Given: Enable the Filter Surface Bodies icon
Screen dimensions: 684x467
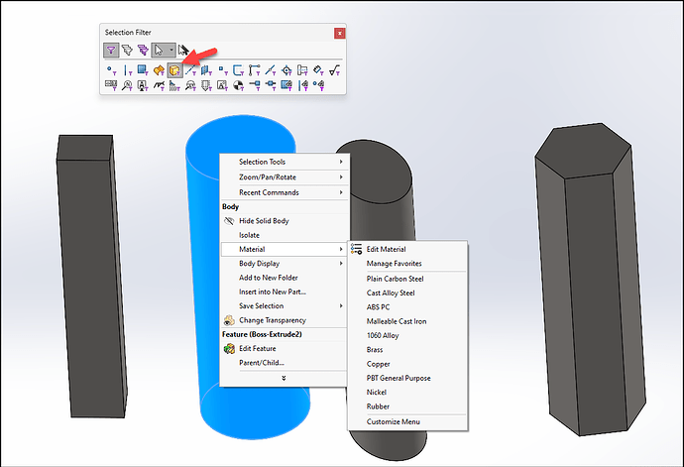Looking at the screenshot, I should (159, 69).
